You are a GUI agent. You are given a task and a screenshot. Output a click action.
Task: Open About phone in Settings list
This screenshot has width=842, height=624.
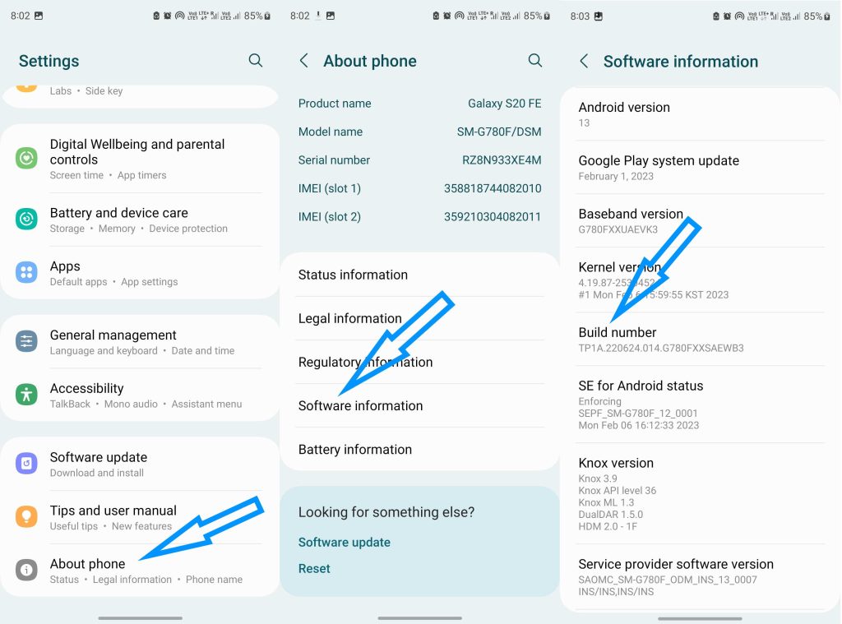click(140, 571)
